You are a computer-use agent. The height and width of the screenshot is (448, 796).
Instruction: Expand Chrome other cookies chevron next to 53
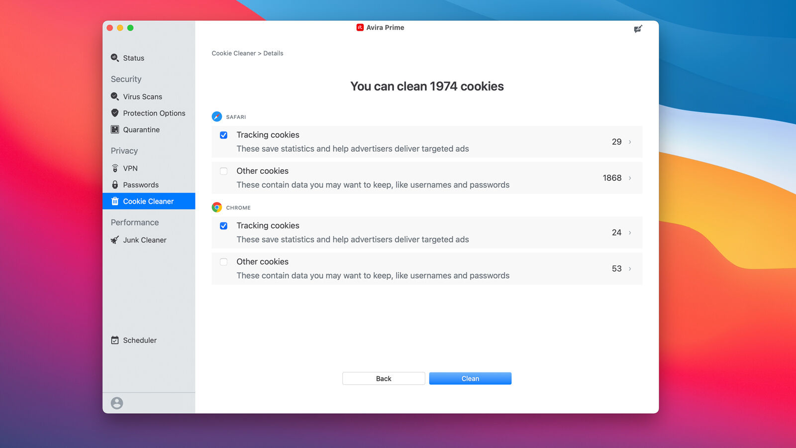[630, 269]
